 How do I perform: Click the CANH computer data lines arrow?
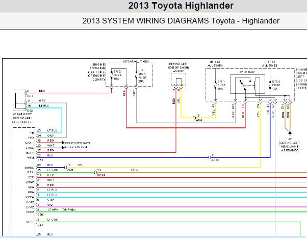coord(63,143)
